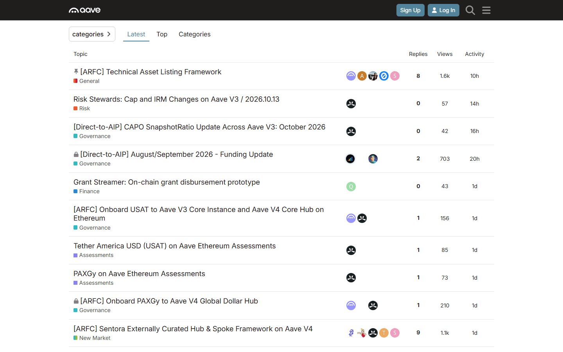Open the search magnifier icon
Viewport: 563px width, 352px height.
click(x=470, y=10)
